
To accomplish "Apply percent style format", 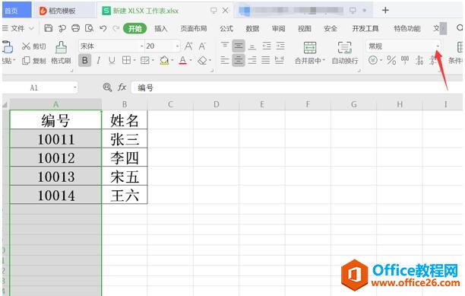I will (x=391, y=61).
